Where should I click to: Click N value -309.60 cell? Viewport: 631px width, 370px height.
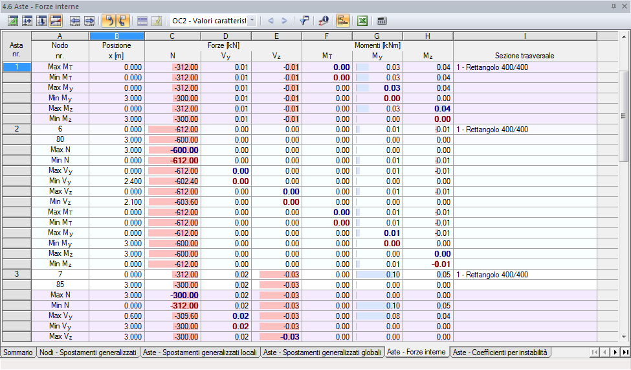(173, 316)
